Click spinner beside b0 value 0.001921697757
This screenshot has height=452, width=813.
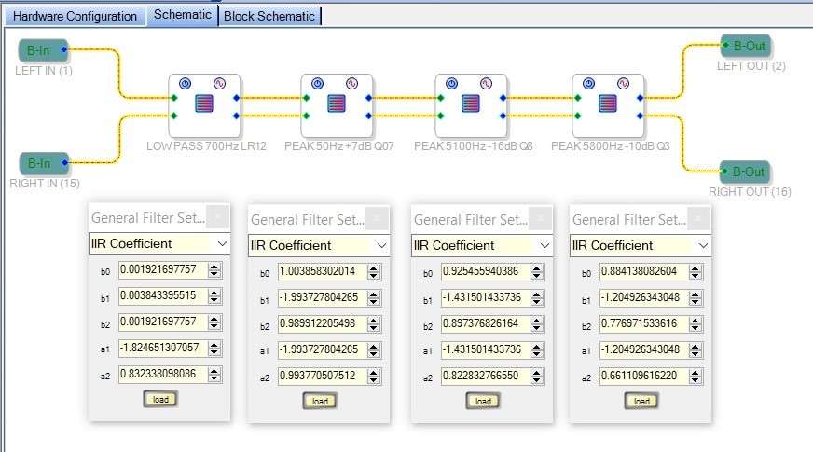click(x=214, y=270)
